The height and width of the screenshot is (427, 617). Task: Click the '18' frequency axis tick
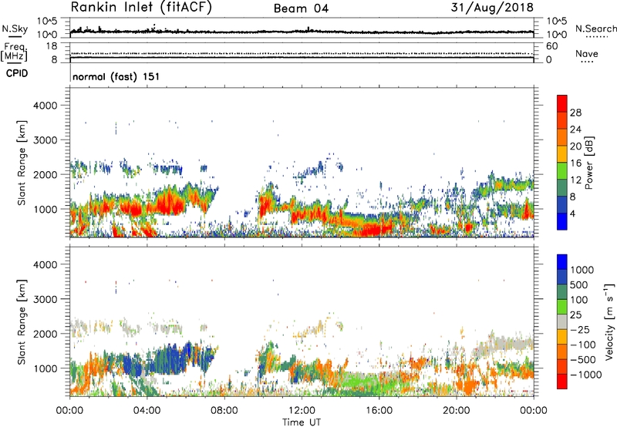tap(52, 46)
